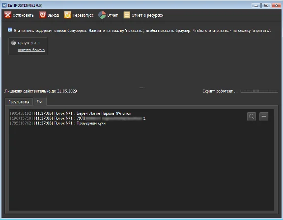Click the Браузер 1 label

pyautogui.click(x=29, y=43)
